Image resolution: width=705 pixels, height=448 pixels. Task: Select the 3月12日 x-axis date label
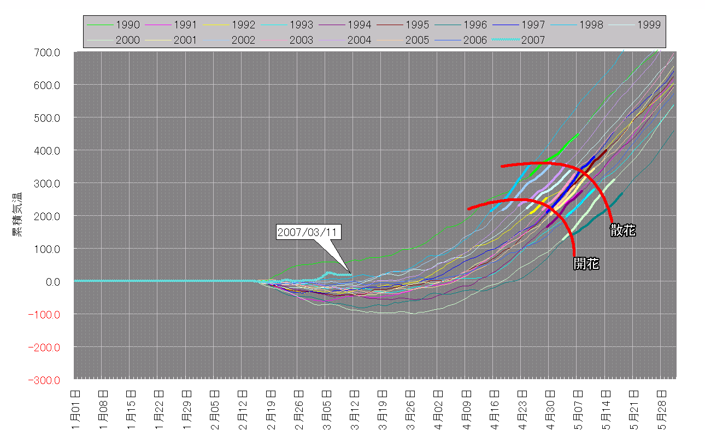pos(355,410)
